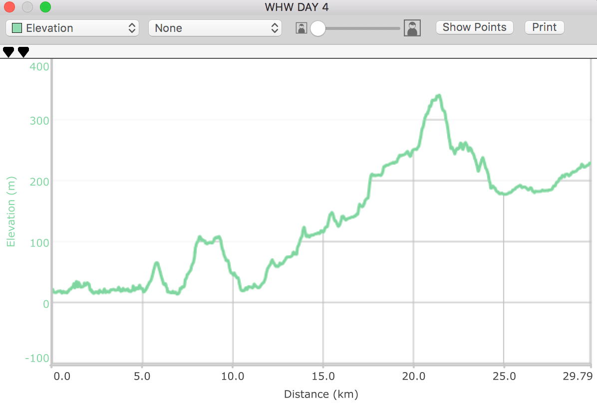The width and height of the screenshot is (597, 406).
Task: Click the Elevation (m) axis label
Action: 11,212
